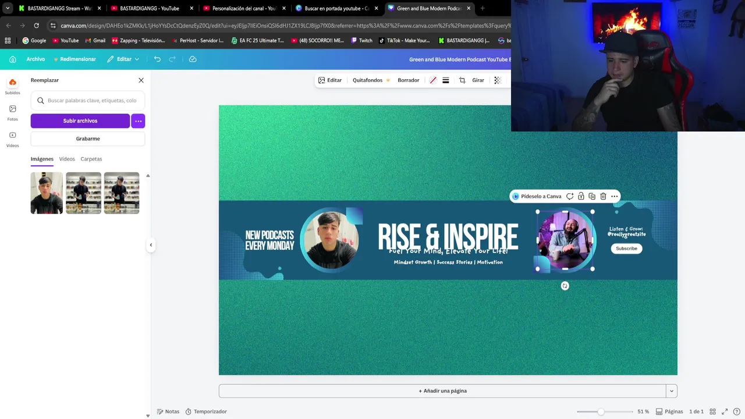
Task: Click Añadir una página button
Action: 442,391
